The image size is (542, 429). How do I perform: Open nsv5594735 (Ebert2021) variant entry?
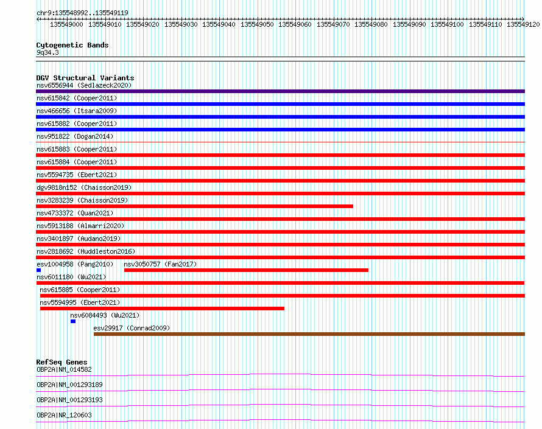tap(77, 175)
